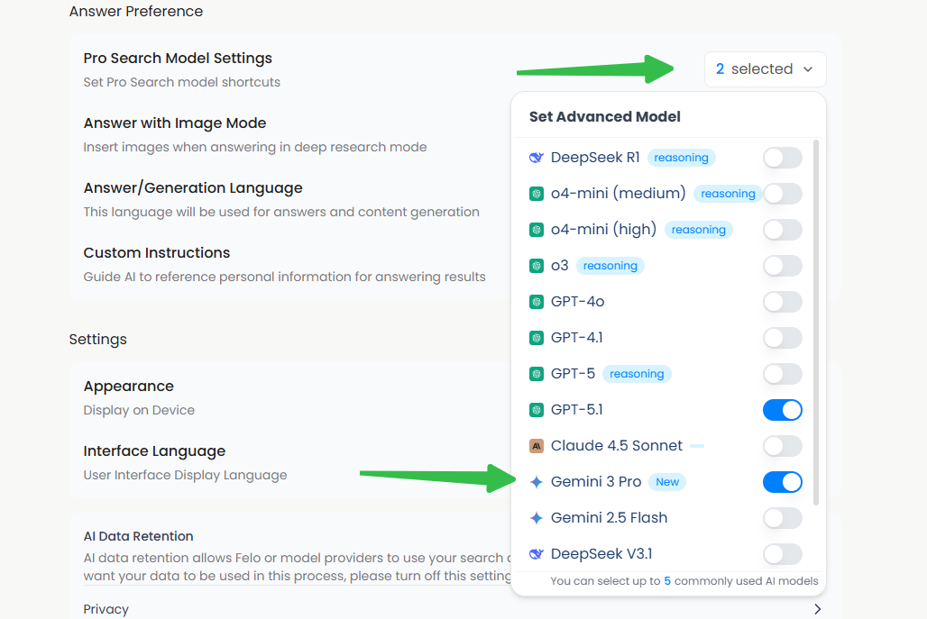Select the GPT-4.1 model entry
Image resolution: width=927 pixels, height=619 pixels.
[x=577, y=338]
